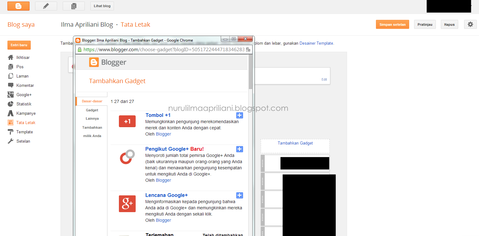This screenshot has width=479, height=236.
Task: Select the Tambahkan milik Anda tab
Action: [x=92, y=132]
